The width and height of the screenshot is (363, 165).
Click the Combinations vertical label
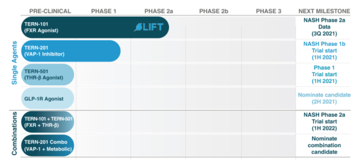[14, 133]
